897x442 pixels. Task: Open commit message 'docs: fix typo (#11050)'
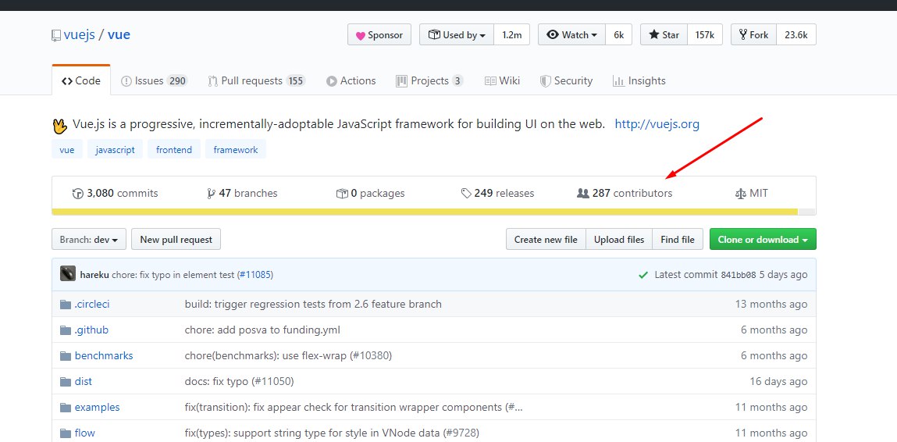coord(239,381)
